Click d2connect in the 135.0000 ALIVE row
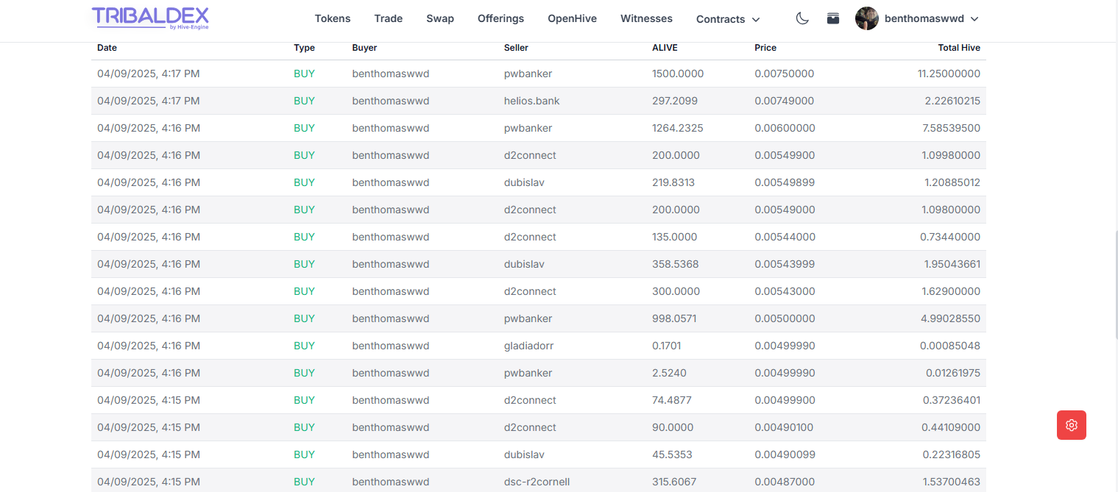The width and height of the screenshot is (1118, 492). (x=531, y=237)
